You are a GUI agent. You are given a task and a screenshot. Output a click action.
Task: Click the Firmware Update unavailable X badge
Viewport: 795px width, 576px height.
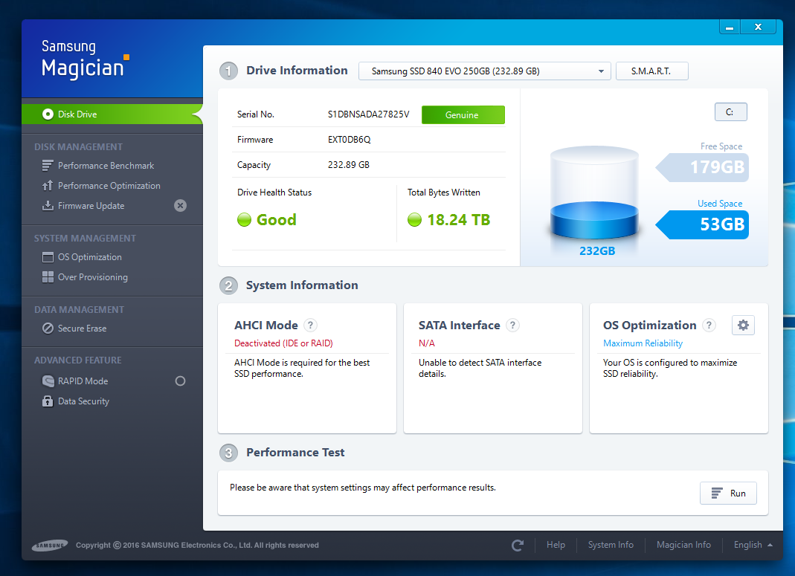[x=180, y=206]
